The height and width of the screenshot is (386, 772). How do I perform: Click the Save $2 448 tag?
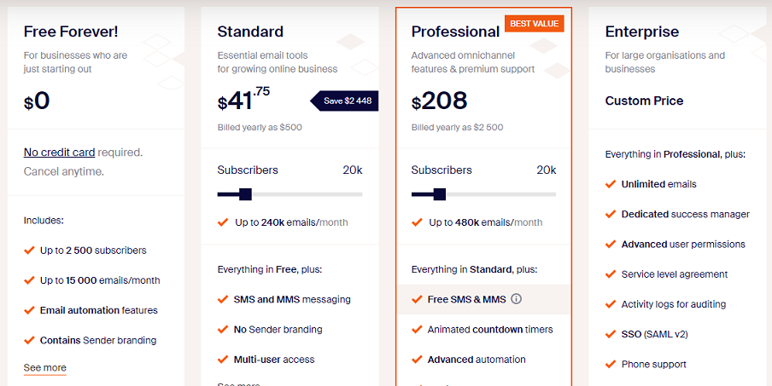[x=344, y=101]
